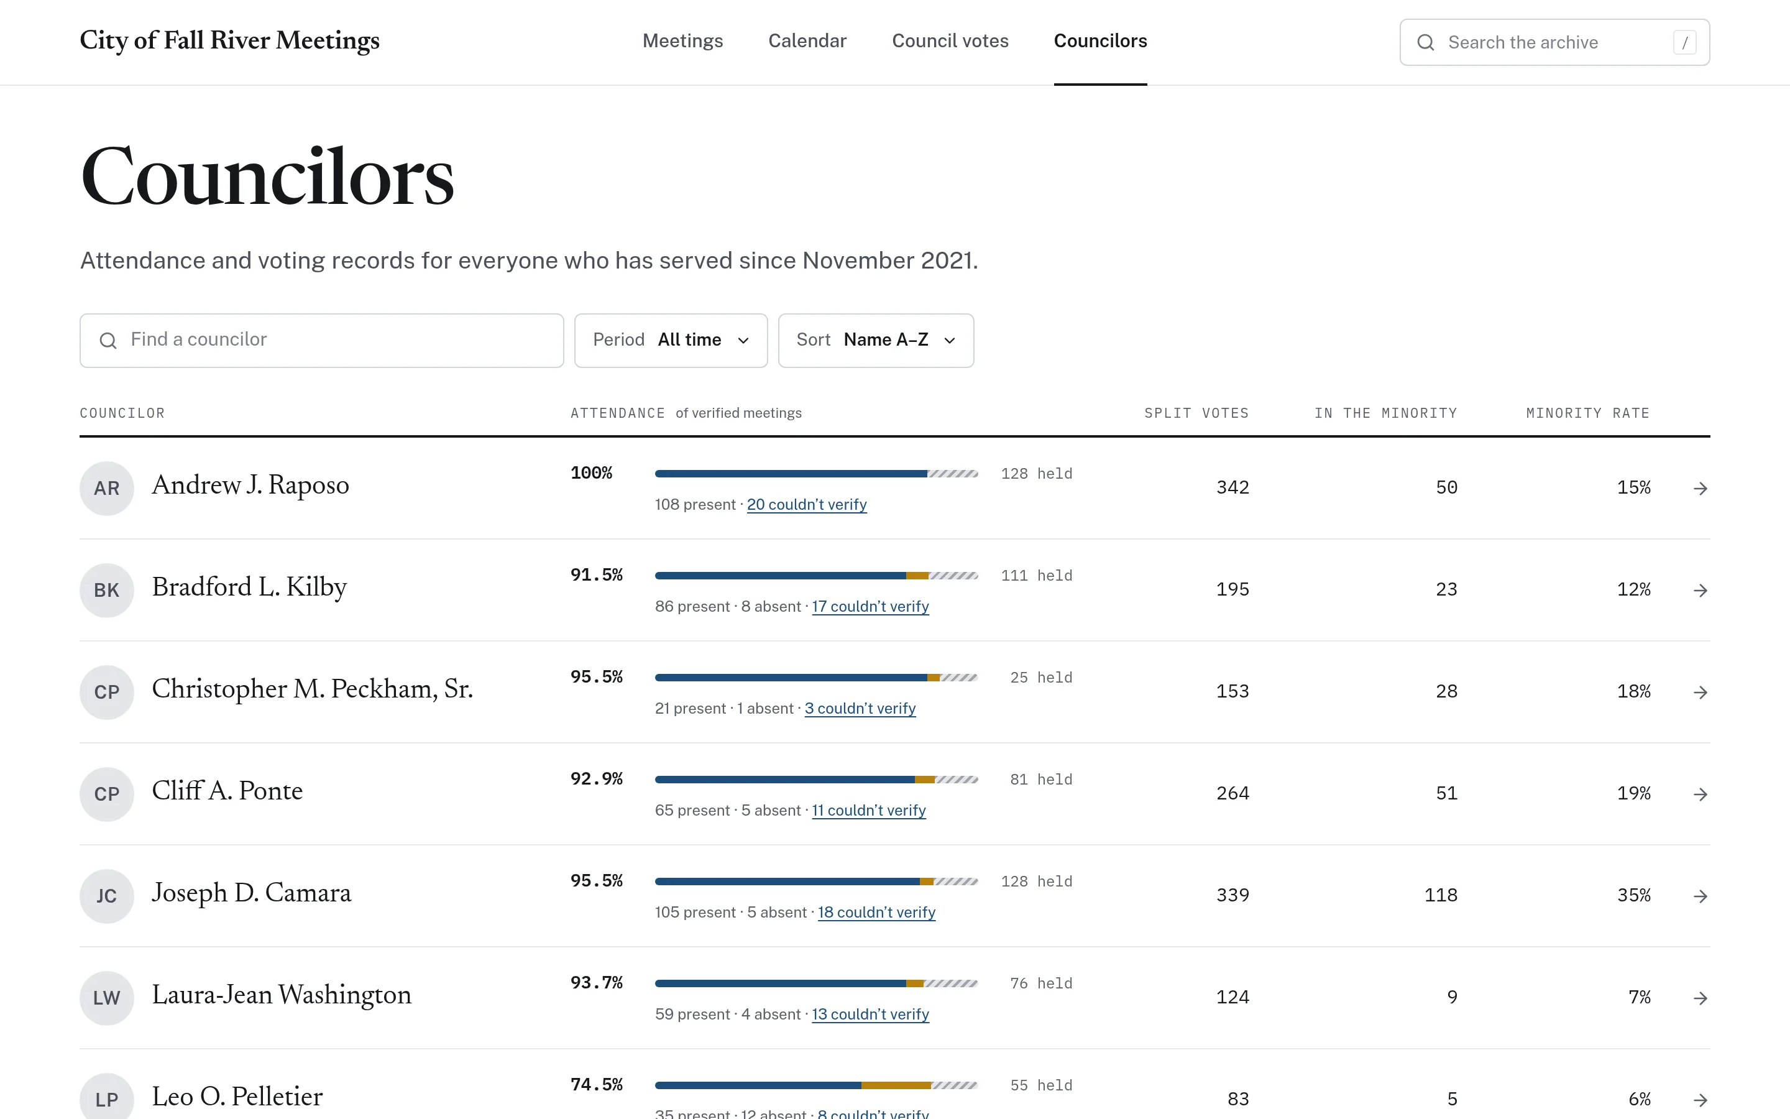The width and height of the screenshot is (1790, 1119).
Task: Click the AR avatar badge
Action: tap(106, 489)
